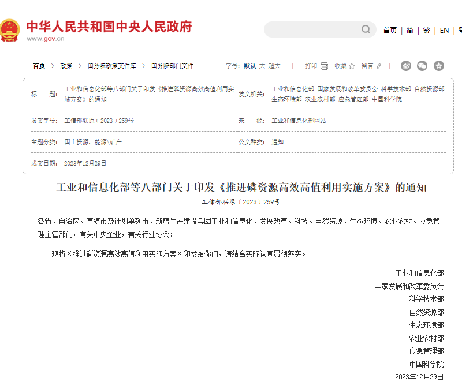
Task: Open 首页 in the top navigation
Action: [390, 31]
